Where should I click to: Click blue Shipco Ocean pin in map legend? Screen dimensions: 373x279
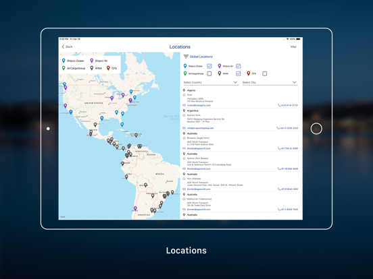pyautogui.click(x=64, y=61)
